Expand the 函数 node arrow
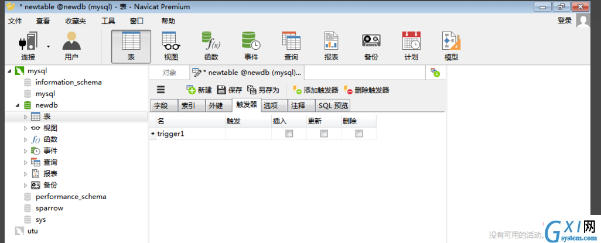601x243 pixels. (26, 139)
